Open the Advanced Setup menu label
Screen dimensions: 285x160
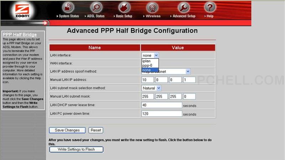[x=184, y=16]
